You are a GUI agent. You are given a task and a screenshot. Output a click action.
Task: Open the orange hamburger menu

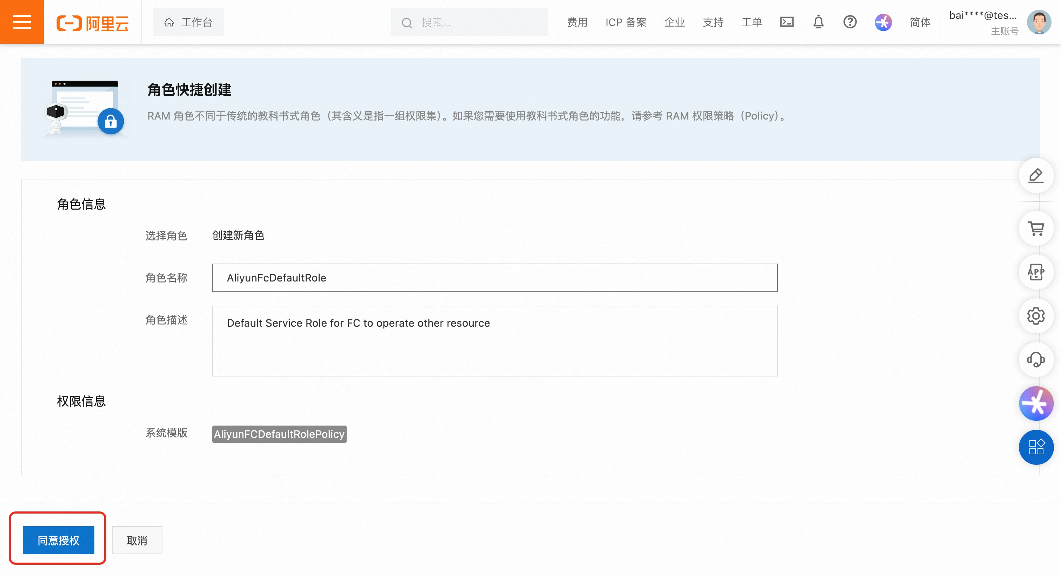click(x=22, y=22)
